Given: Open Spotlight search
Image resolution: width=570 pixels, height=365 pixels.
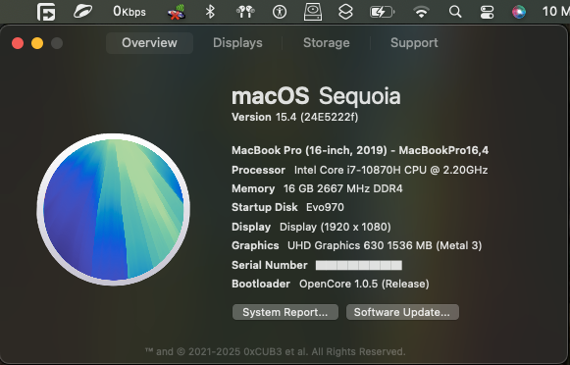Looking at the screenshot, I should [x=455, y=12].
